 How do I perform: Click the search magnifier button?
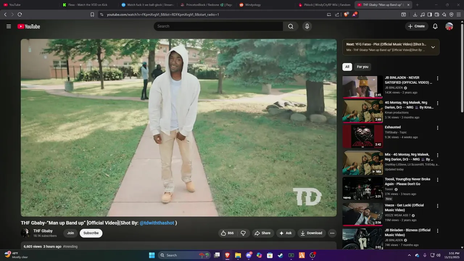point(291,26)
